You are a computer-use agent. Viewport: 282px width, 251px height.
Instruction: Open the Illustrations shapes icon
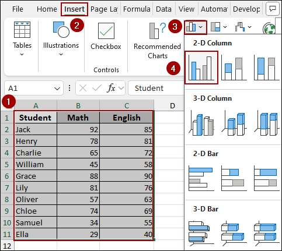pos(61,30)
